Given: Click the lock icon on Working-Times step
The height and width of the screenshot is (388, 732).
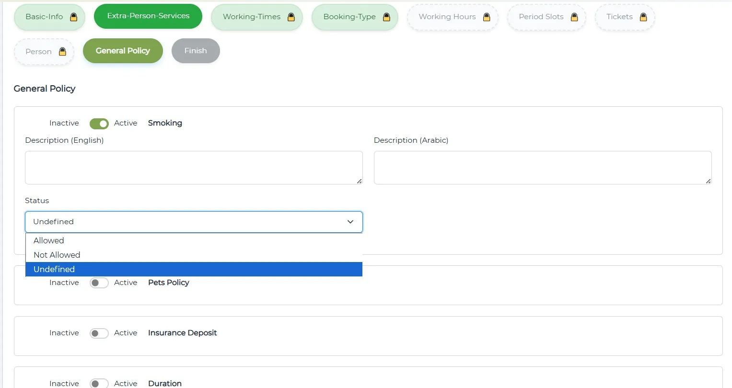Looking at the screenshot, I should pyautogui.click(x=291, y=17).
